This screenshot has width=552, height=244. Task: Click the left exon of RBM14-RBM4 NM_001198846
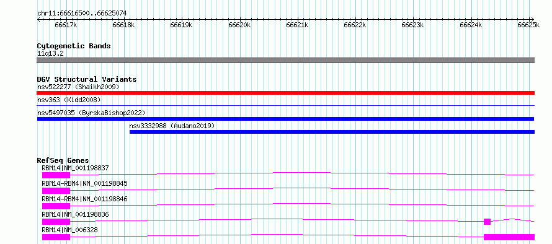56,206
